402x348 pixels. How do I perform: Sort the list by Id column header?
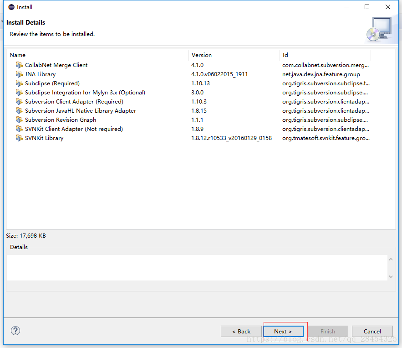(x=326, y=55)
